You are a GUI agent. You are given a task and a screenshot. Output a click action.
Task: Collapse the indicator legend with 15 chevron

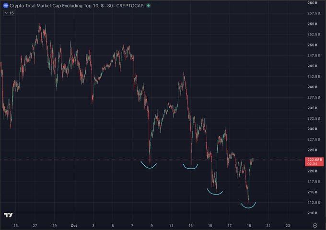pos(9,13)
